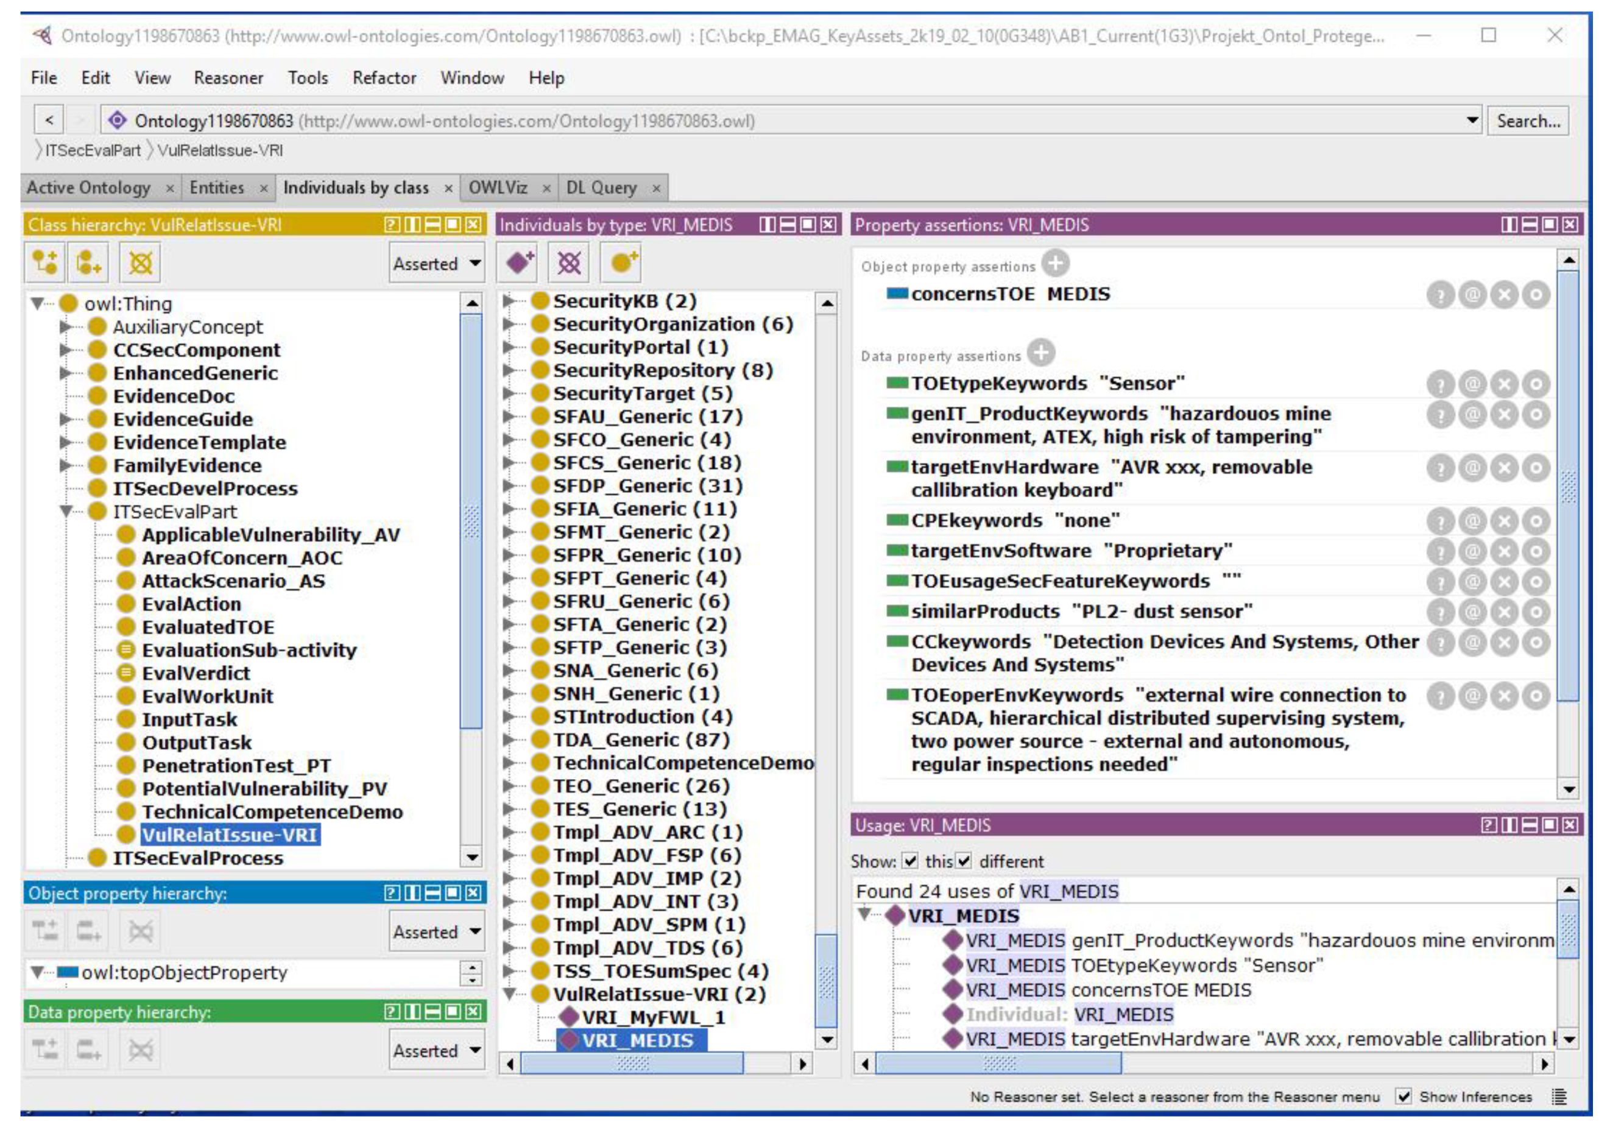Switch to the DL Query tab
The image size is (1610, 1133).
pyautogui.click(x=601, y=188)
